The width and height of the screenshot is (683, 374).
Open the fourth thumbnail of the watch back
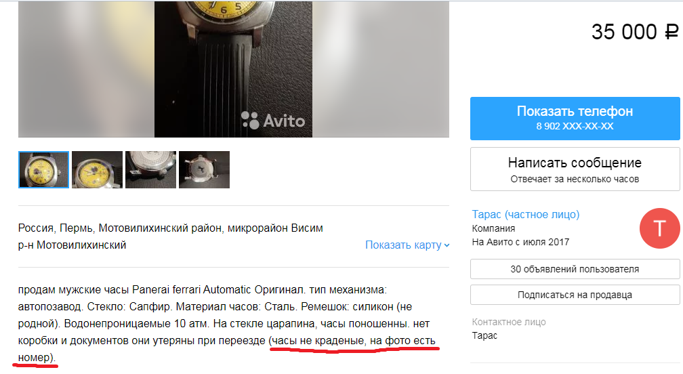tap(205, 170)
